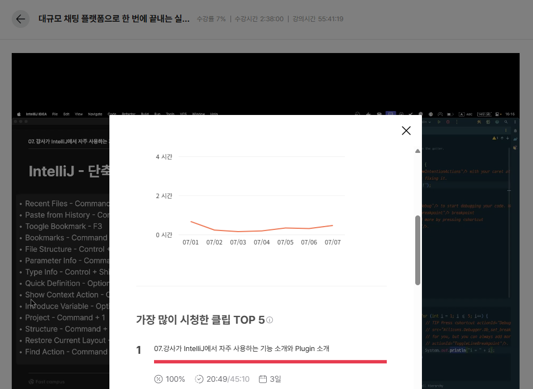Click the 20:49/45:10 watch time value
The image size is (533, 389).
pyautogui.click(x=228, y=379)
